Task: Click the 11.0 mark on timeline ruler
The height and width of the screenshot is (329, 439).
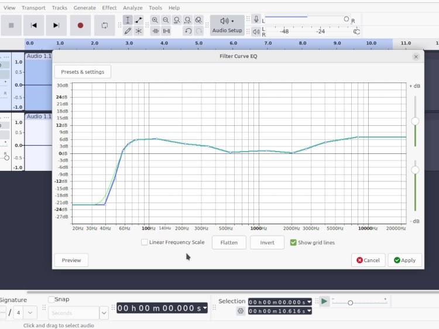Action: 406,43
